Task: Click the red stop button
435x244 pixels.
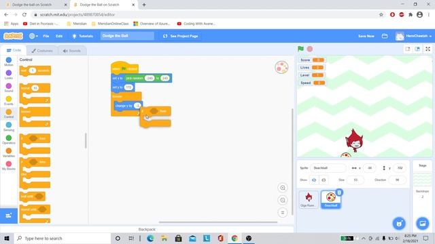Action: (x=310, y=49)
